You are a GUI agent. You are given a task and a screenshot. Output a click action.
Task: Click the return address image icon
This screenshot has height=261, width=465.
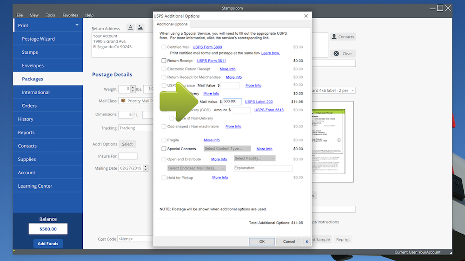pyautogui.click(x=140, y=28)
